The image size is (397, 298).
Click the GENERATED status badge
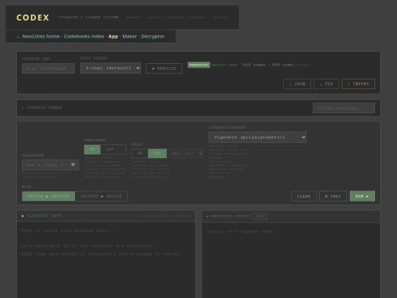point(198,65)
